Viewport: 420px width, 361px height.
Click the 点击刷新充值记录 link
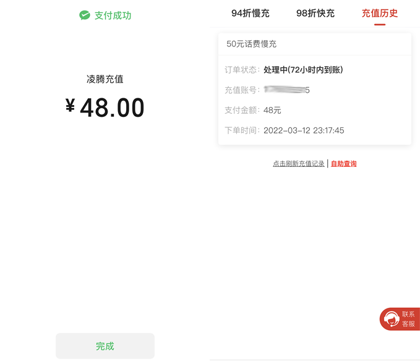pos(299,164)
